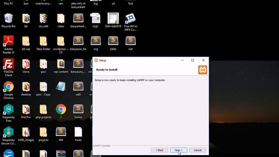Click the 'sd' desktop label
Image resolution: width=279 pixels, height=157 pixels.
(113, 3)
